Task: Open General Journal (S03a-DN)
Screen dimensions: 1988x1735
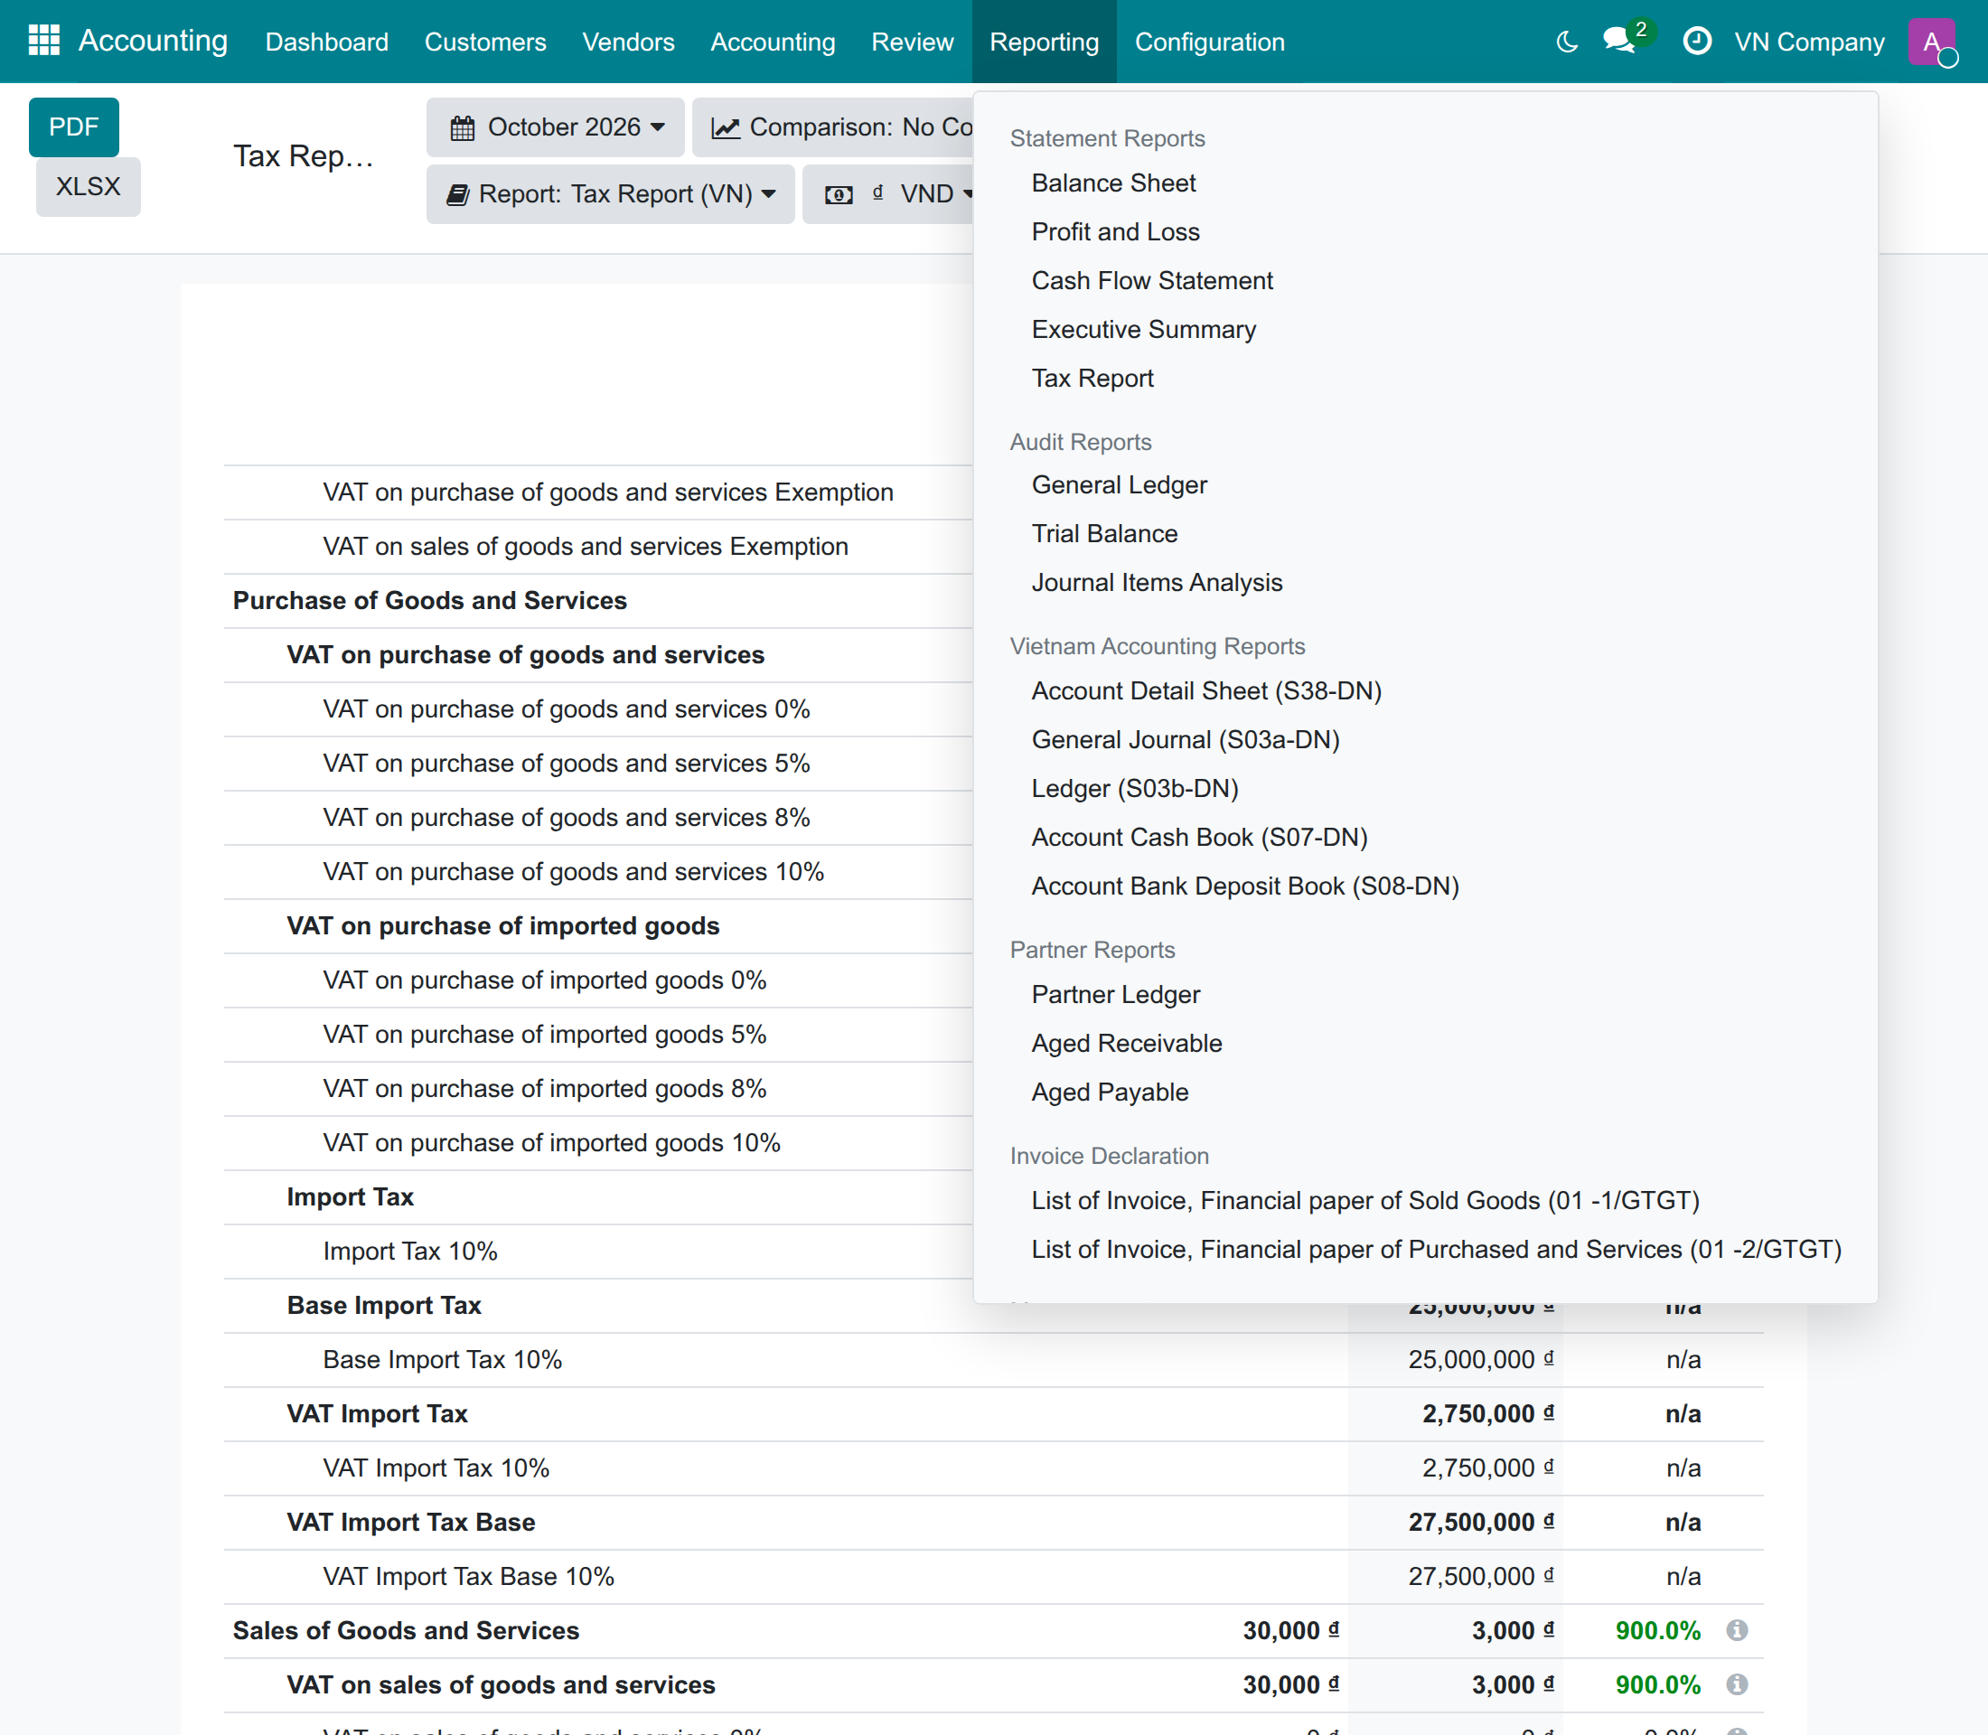Action: point(1186,740)
